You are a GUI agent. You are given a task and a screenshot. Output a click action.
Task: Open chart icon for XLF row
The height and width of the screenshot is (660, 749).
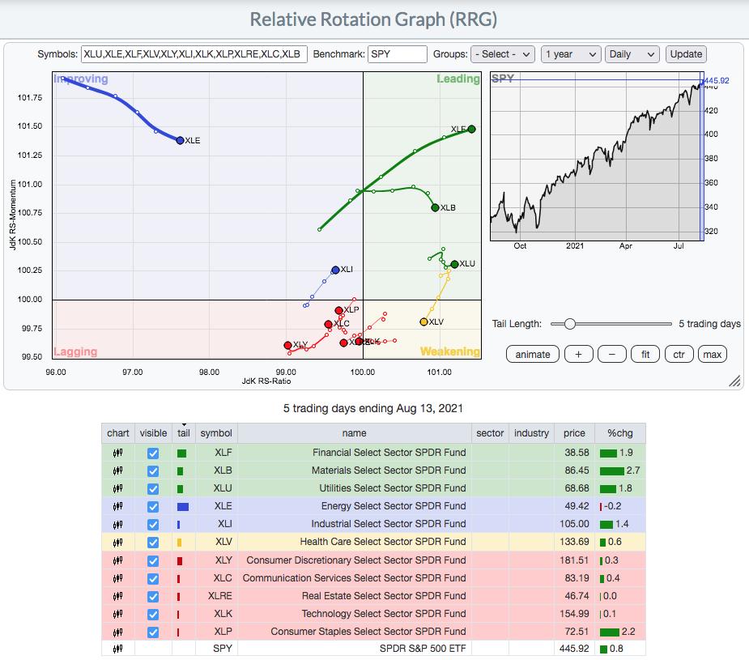[117, 453]
